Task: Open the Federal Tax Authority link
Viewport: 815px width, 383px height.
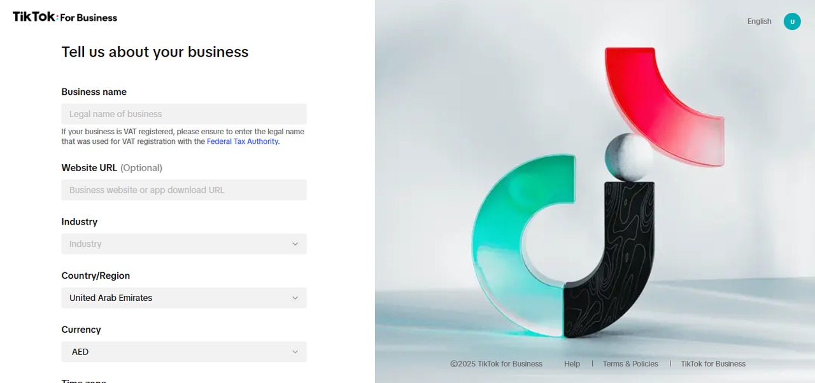Action: pyautogui.click(x=243, y=141)
